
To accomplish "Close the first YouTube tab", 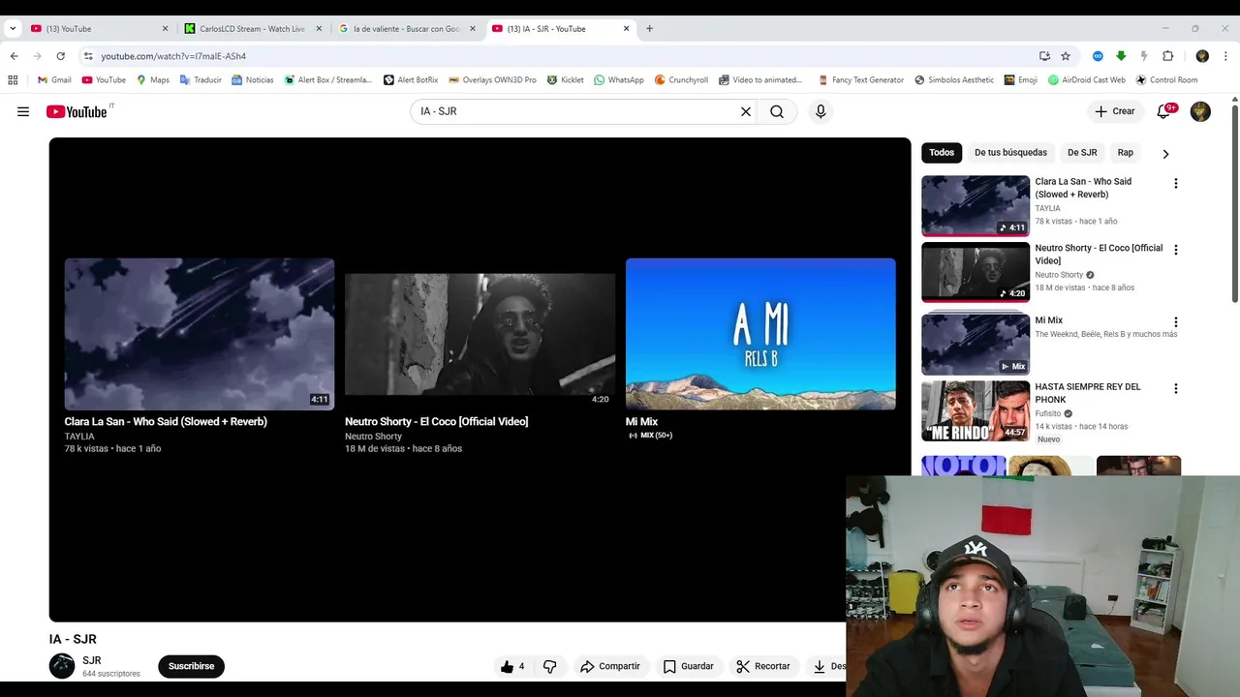I will [165, 28].
